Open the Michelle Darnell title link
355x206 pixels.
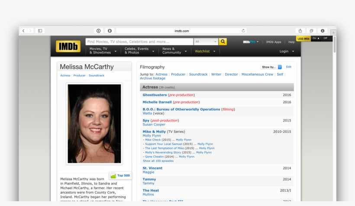tap(157, 102)
